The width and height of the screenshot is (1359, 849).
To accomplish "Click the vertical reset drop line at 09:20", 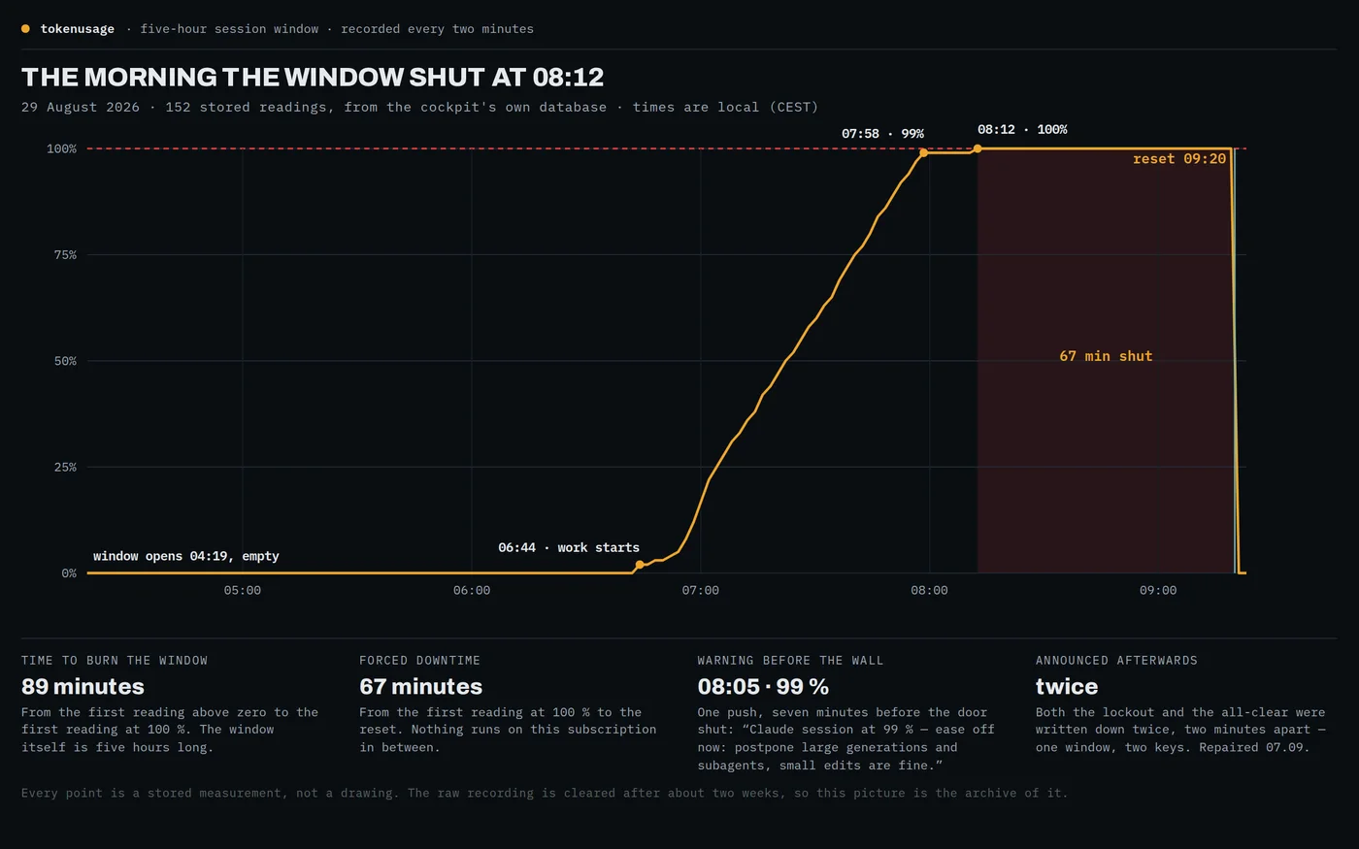I will pyautogui.click(x=1234, y=361).
